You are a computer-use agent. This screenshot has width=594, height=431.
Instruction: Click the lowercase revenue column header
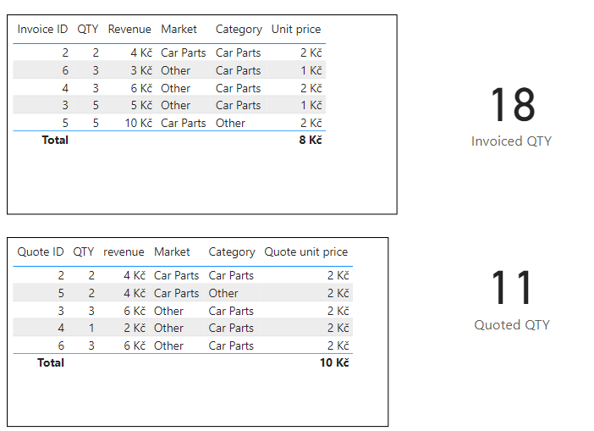point(124,251)
